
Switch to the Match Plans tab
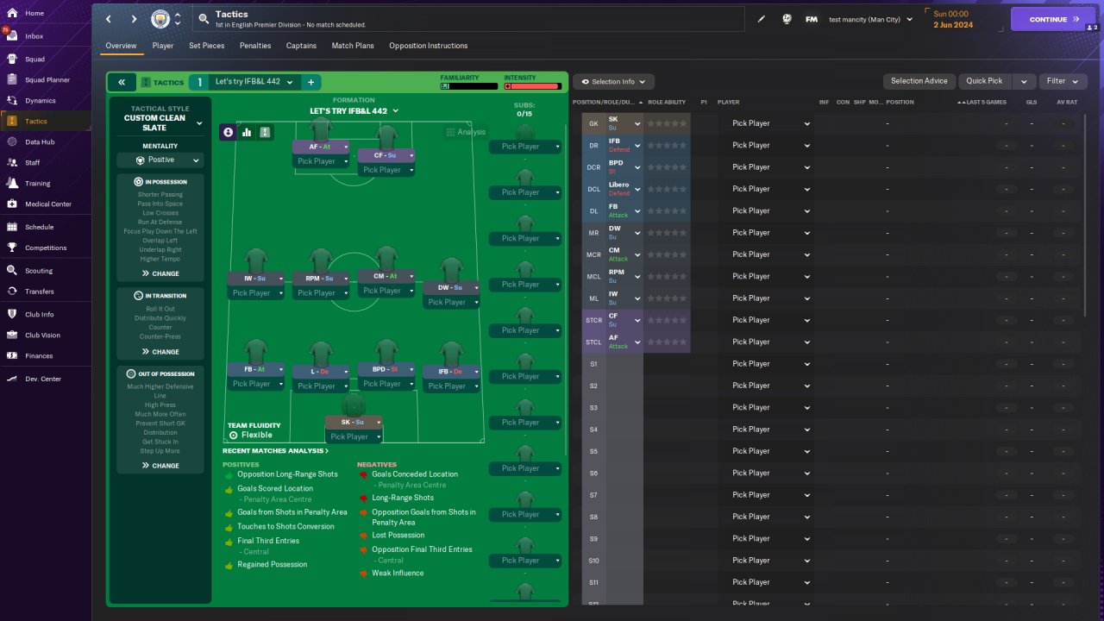[x=353, y=46]
